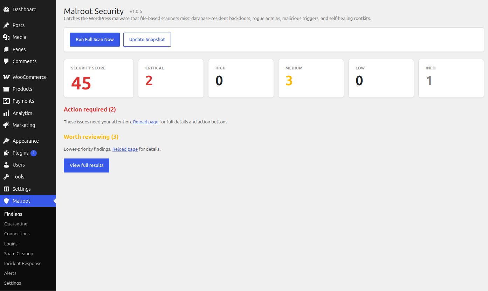Click the Worth reviewing (3) heading
The height and width of the screenshot is (291, 488).
91,137
